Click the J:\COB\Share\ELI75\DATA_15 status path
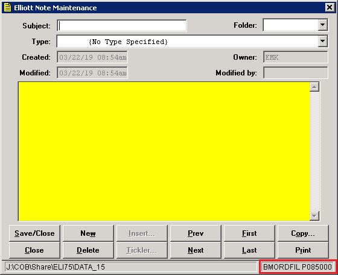Viewport: 338px width, 275px height. coord(56,267)
